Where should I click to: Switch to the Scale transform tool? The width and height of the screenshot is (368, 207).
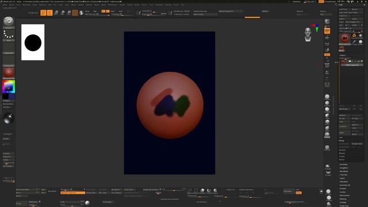(63, 13)
